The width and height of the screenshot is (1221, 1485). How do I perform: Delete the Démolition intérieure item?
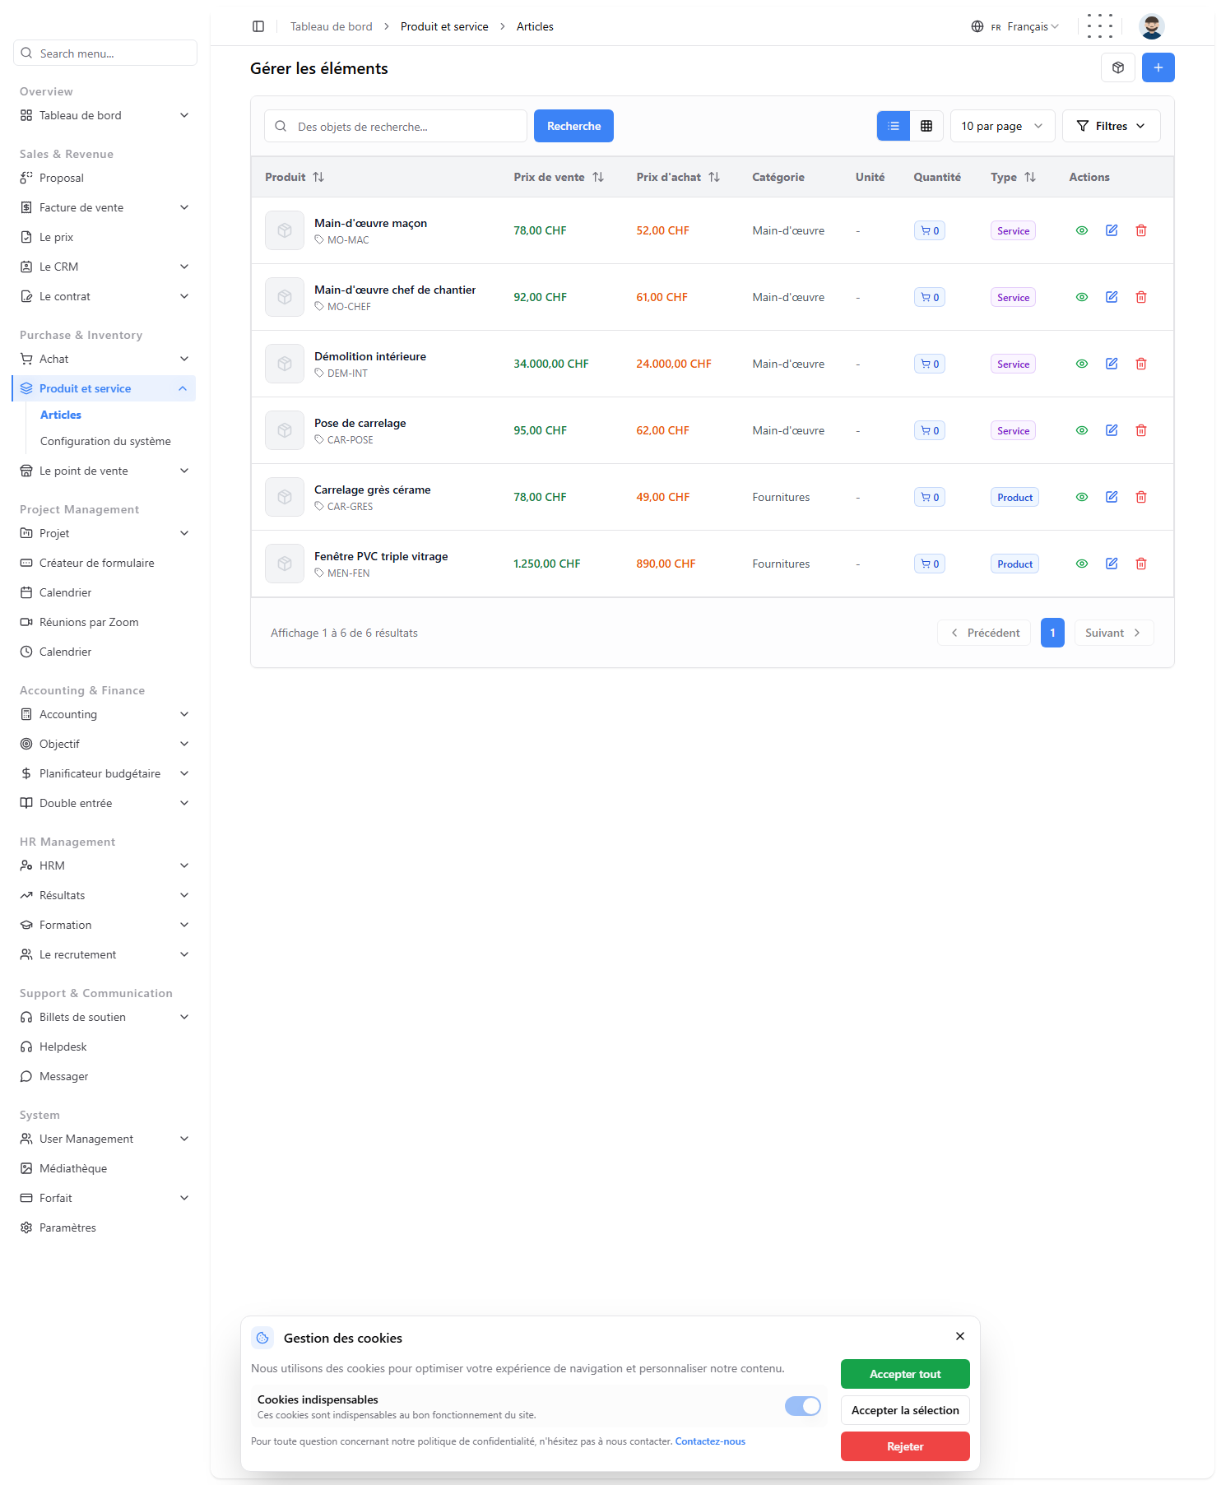tap(1140, 364)
